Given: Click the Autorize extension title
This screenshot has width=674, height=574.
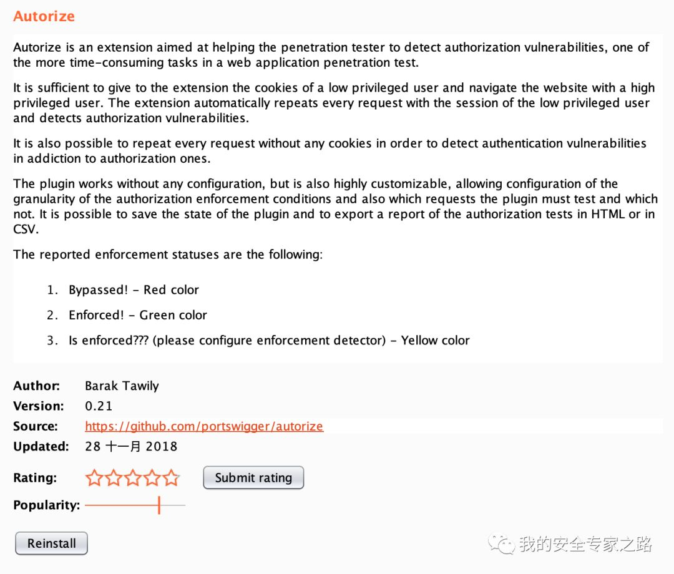Looking at the screenshot, I should pyautogui.click(x=44, y=16).
